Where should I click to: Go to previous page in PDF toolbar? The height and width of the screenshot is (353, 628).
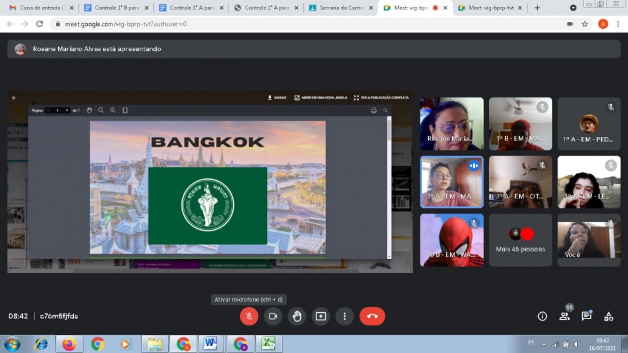pyautogui.click(x=48, y=110)
